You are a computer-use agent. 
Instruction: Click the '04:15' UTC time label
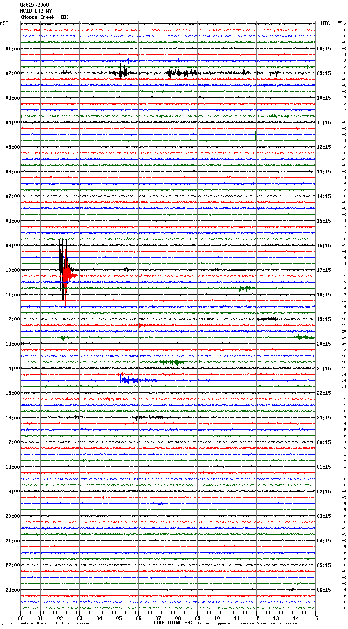[x=324, y=541]
